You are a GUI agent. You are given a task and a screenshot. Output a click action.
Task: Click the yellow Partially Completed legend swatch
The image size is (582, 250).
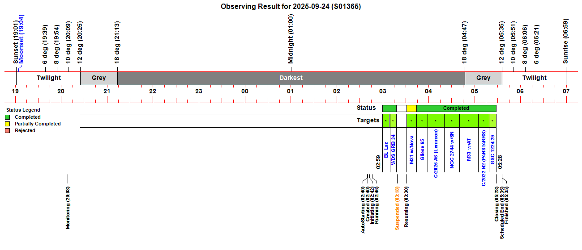(8, 124)
